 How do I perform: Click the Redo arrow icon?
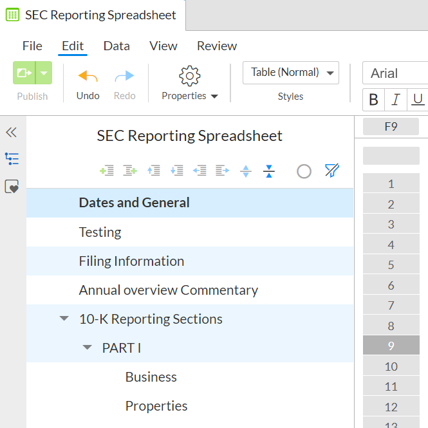click(x=124, y=76)
